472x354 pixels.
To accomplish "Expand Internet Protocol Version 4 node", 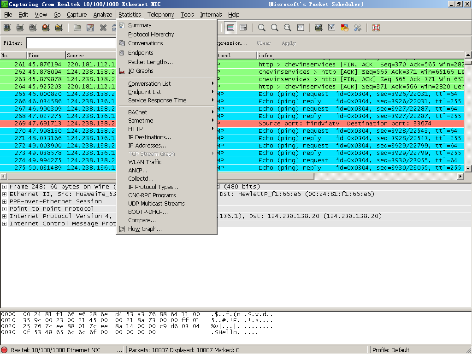I will (4, 216).
